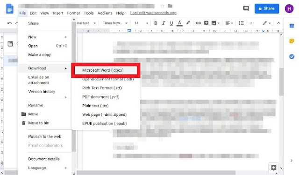Toggle bold formatting
299x175 pixels.
click(156, 23)
